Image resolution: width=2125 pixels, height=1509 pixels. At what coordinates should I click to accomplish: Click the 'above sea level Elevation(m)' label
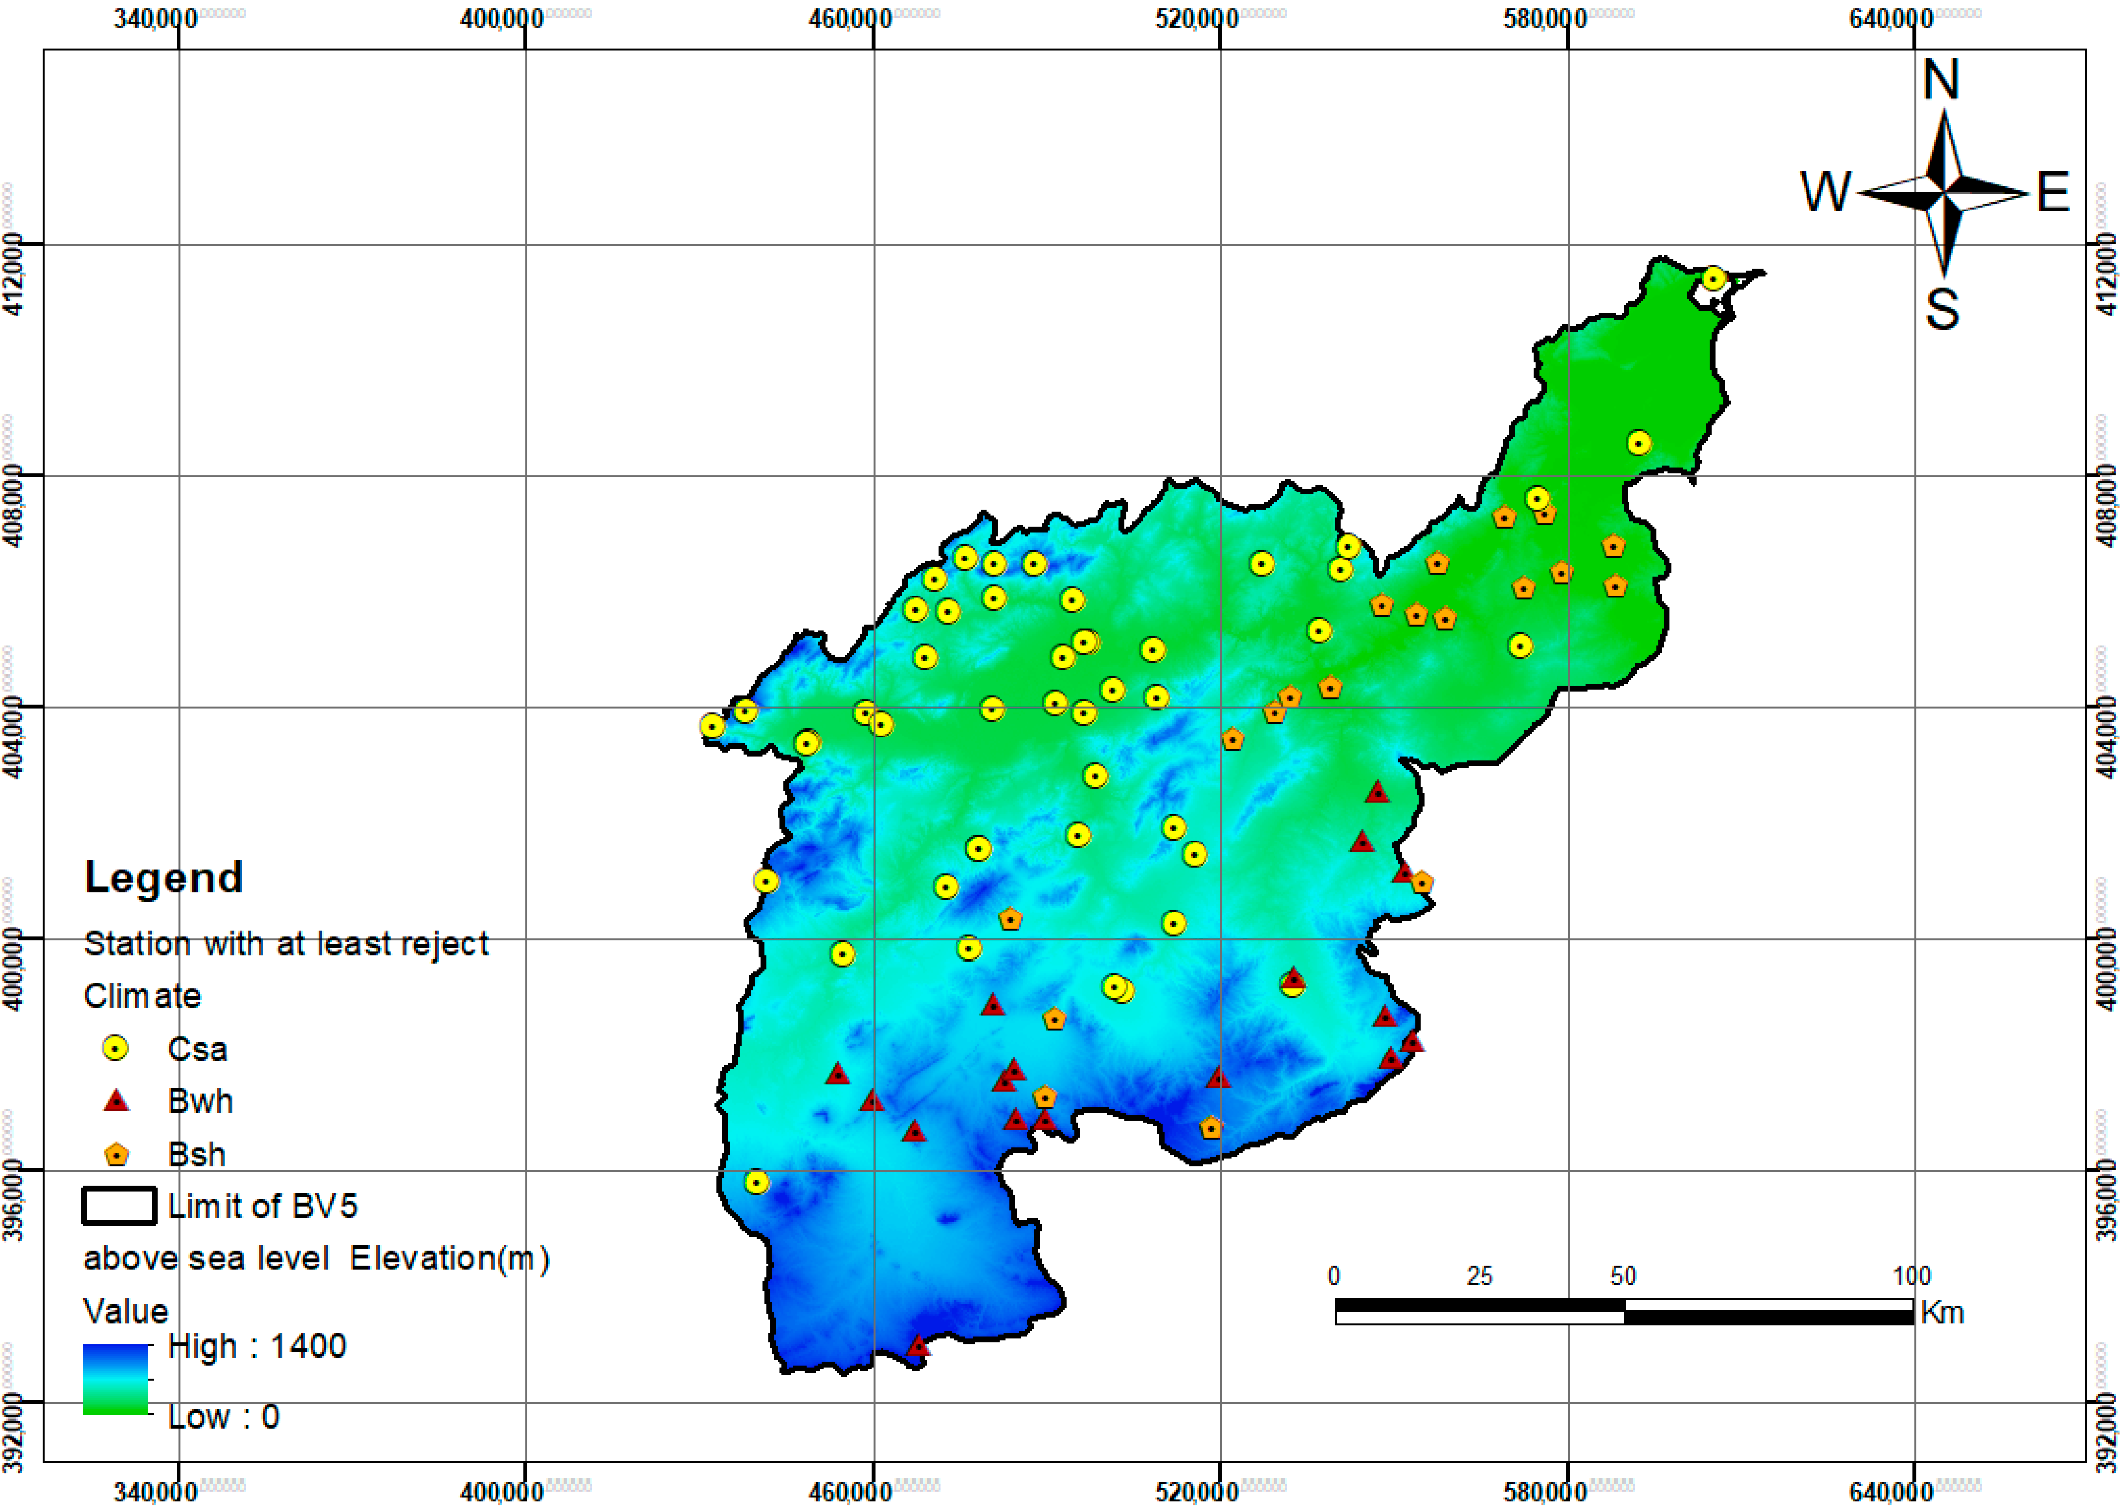point(317,1259)
